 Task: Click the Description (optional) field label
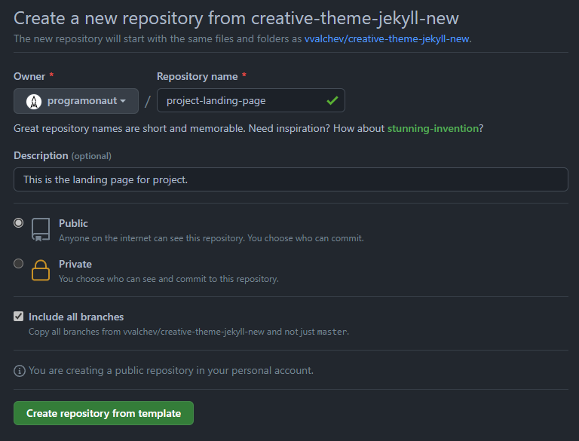coord(62,155)
